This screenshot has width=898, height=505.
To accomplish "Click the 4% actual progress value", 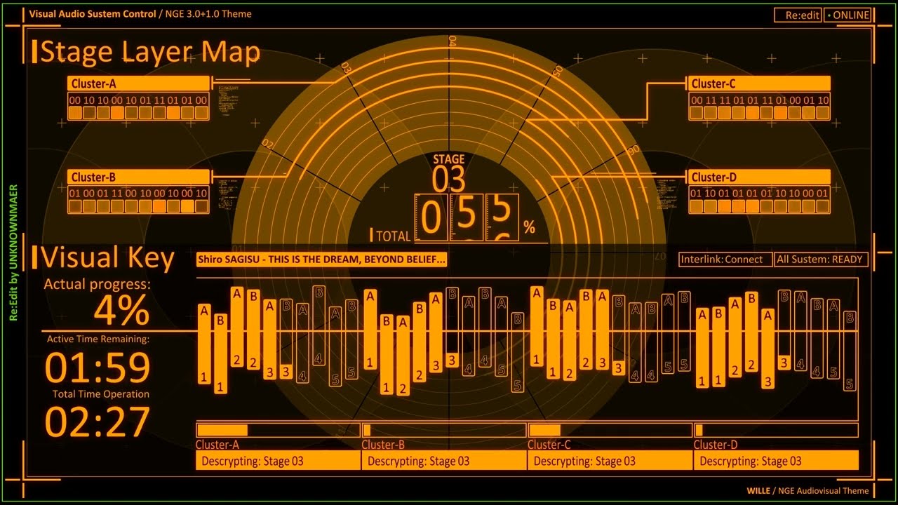I will click(121, 311).
